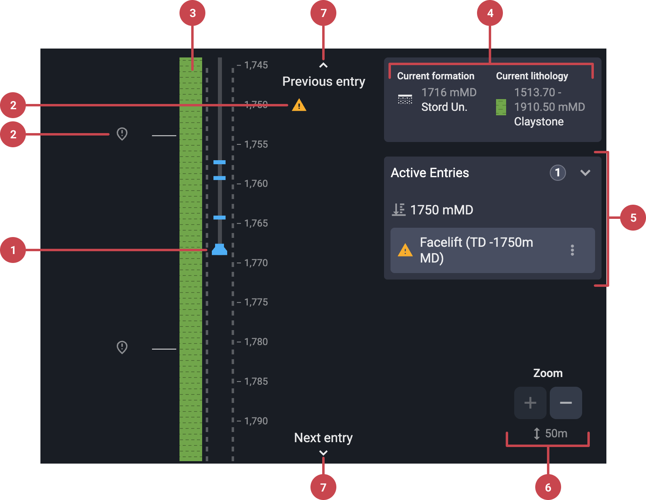Viewport: 646px width, 500px height.
Task: Jump to next entry with down chevron
Action: pyautogui.click(x=323, y=453)
